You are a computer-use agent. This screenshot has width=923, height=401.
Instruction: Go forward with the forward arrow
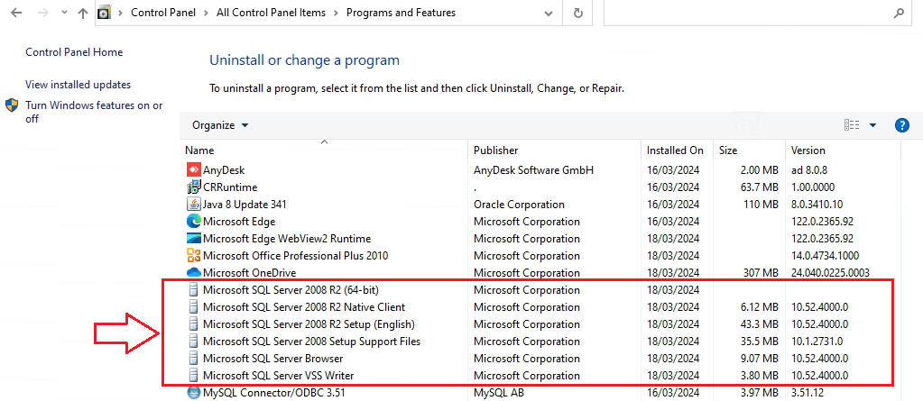(x=42, y=13)
